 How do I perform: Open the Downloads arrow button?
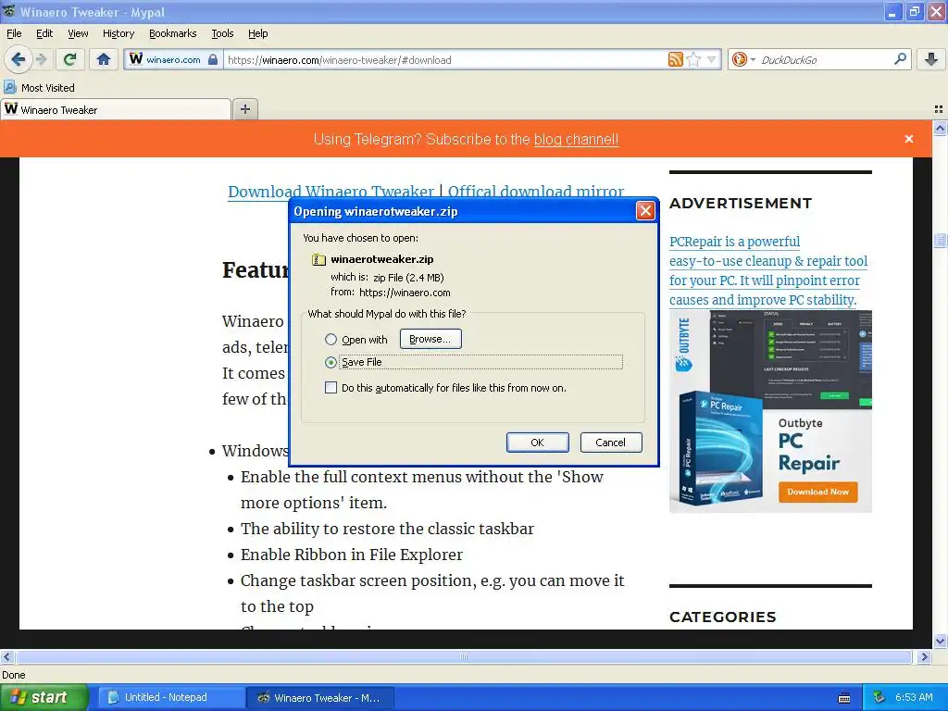[931, 59]
